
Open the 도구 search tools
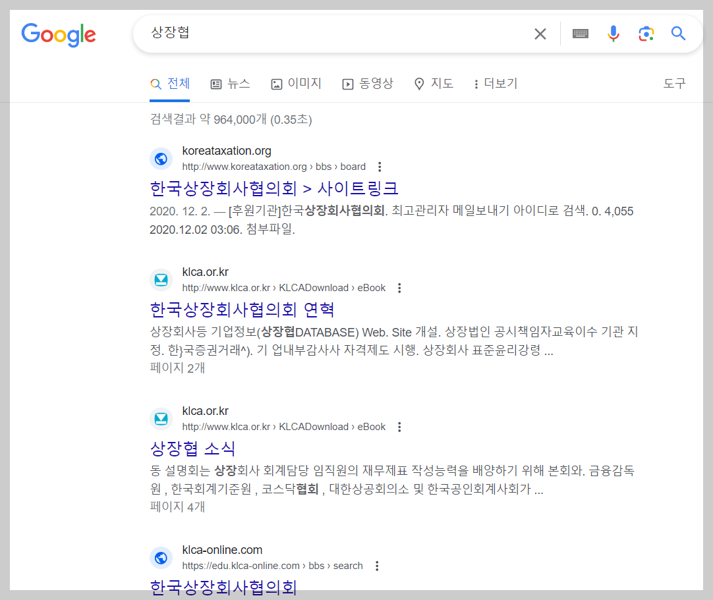(674, 84)
